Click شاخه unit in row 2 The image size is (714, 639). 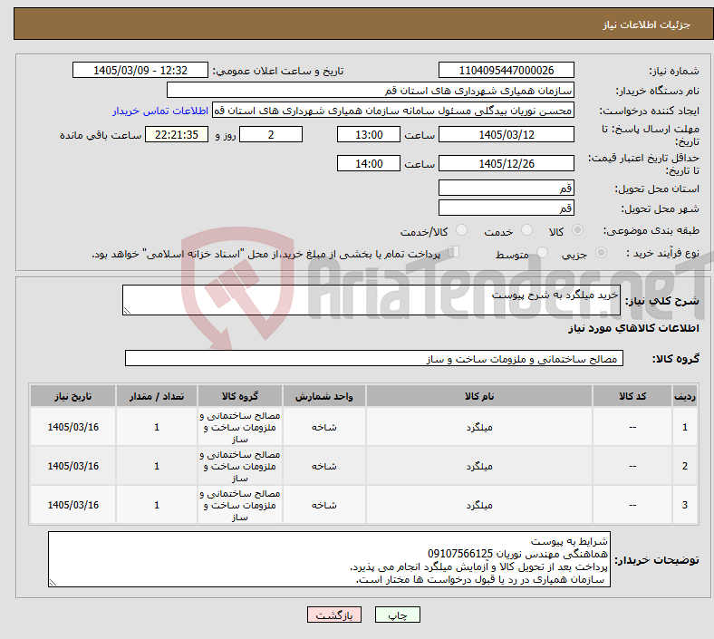point(323,466)
